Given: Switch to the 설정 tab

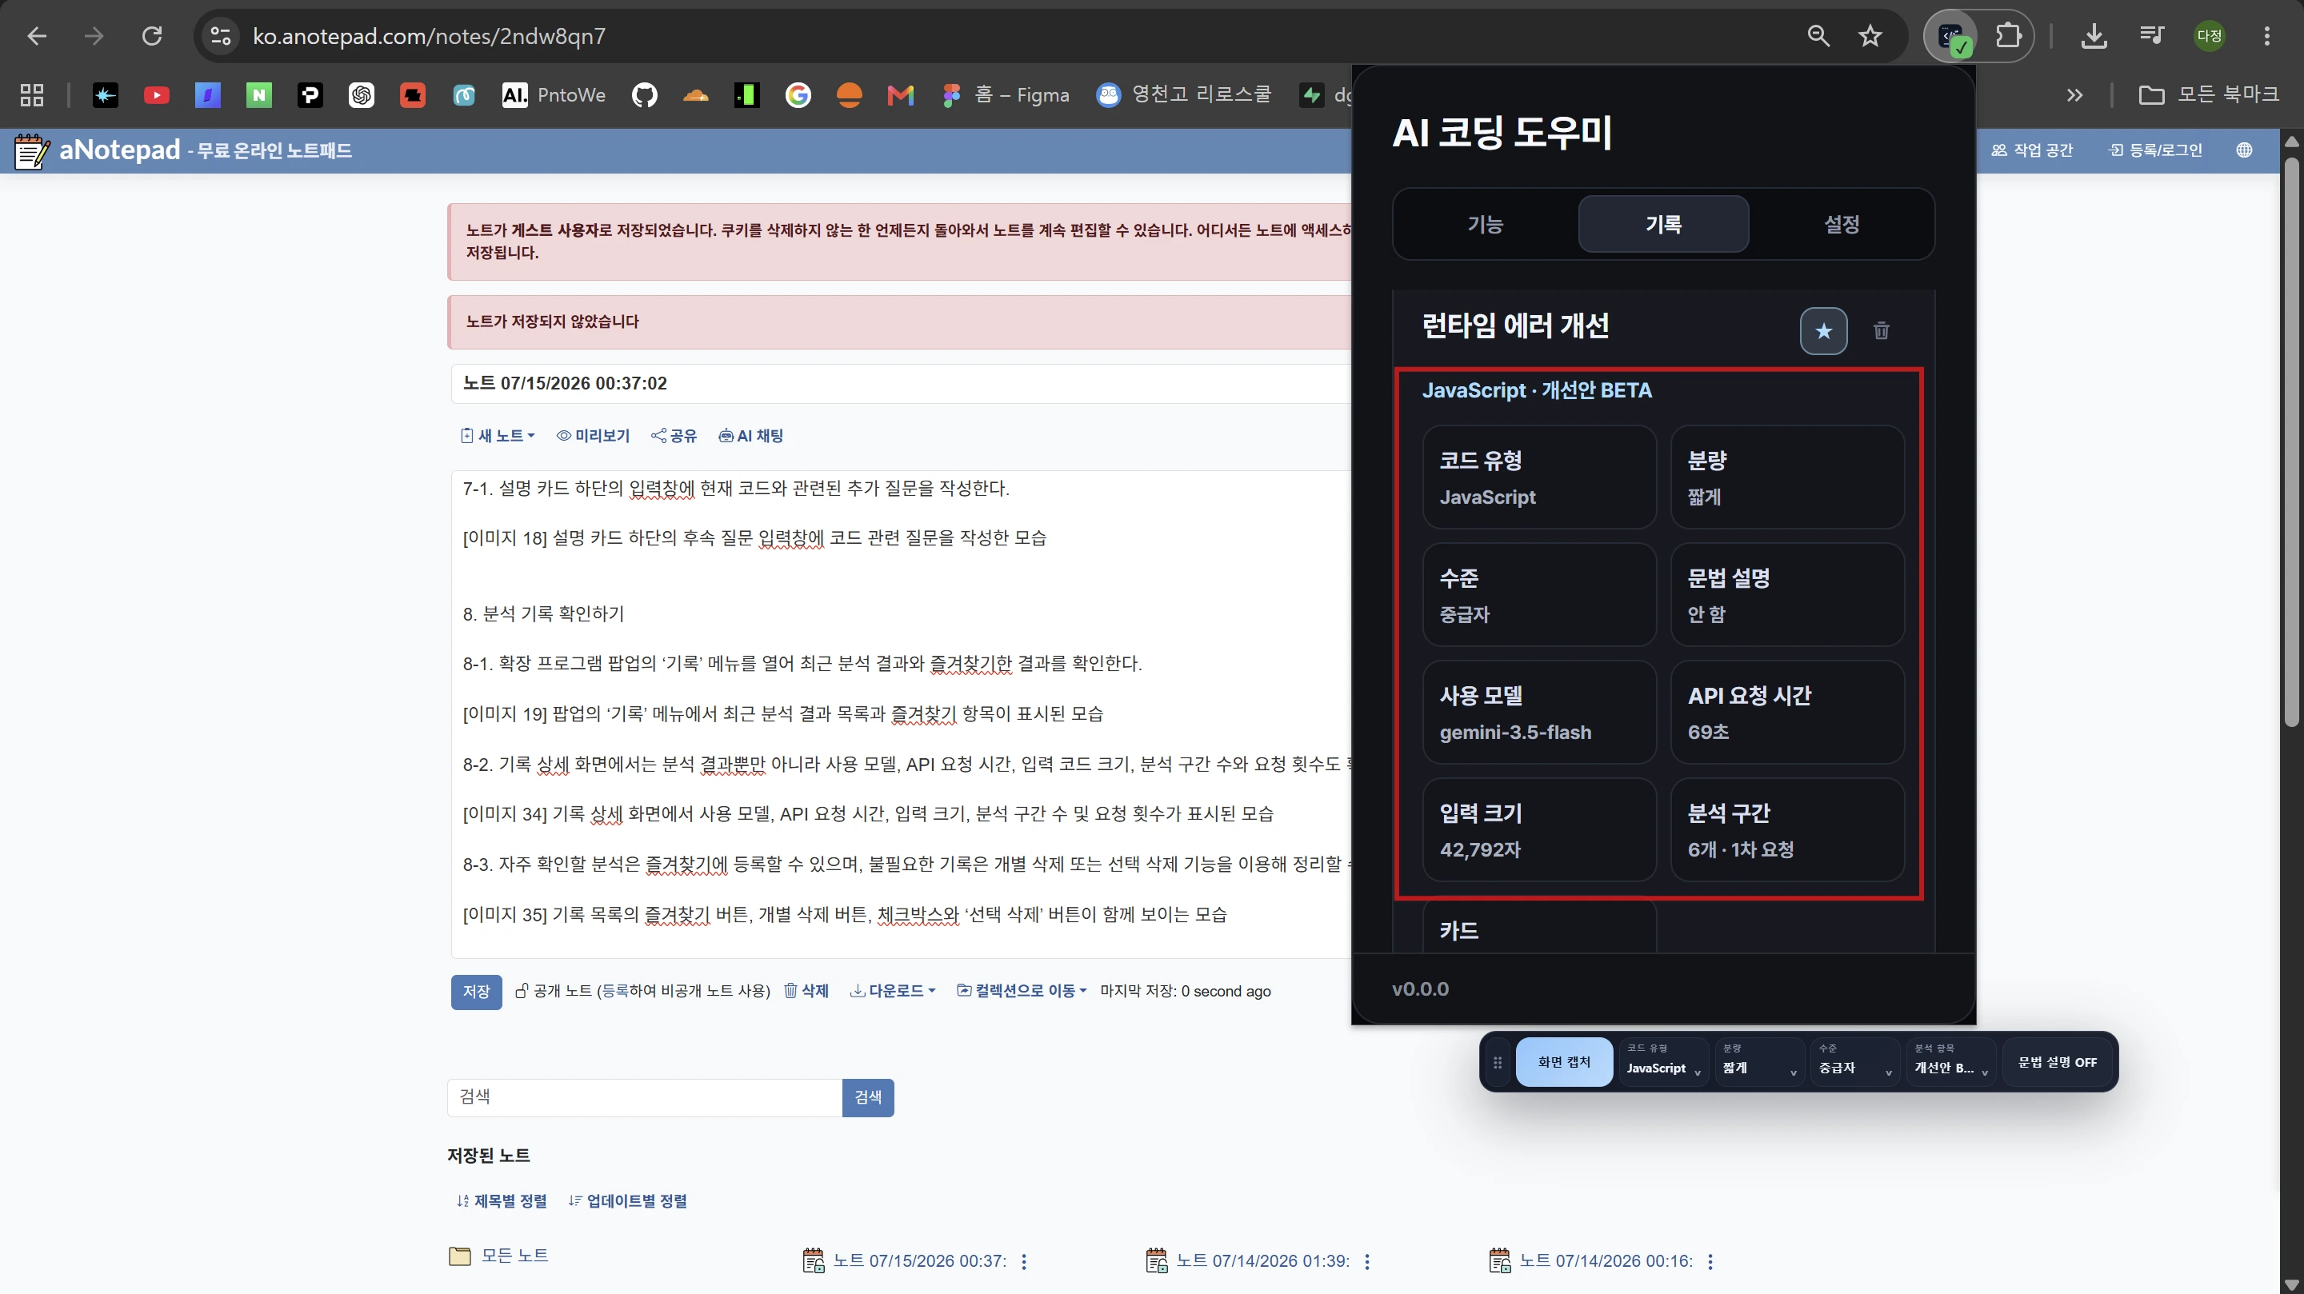Looking at the screenshot, I should 1842,224.
